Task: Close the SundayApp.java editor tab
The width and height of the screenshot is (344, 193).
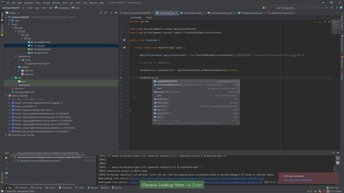Action: pyautogui.click(x=176, y=13)
